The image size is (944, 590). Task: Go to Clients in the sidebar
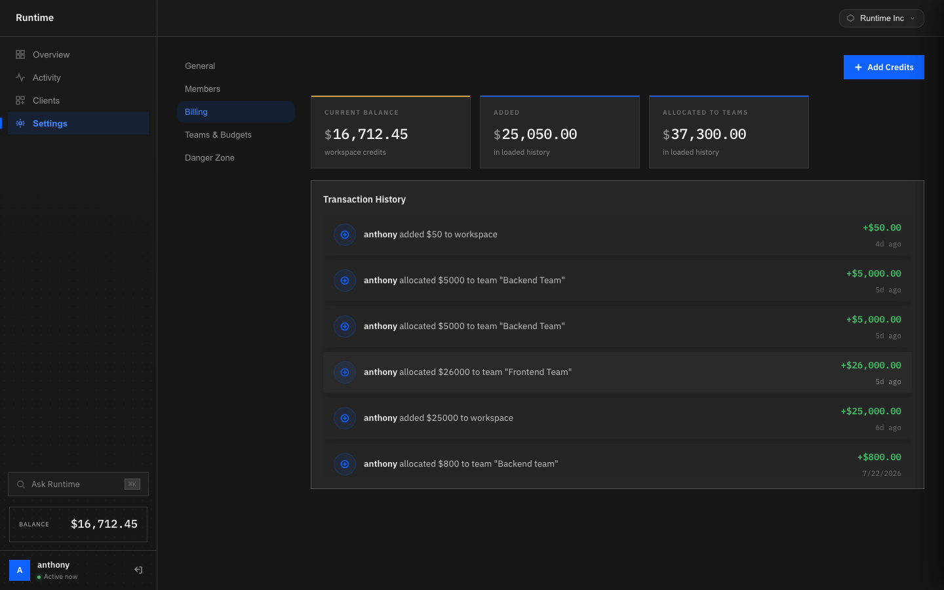click(x=78, y=100)
